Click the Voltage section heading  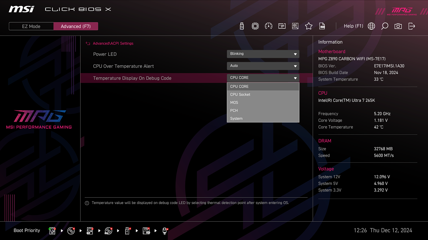pos(326,169)
